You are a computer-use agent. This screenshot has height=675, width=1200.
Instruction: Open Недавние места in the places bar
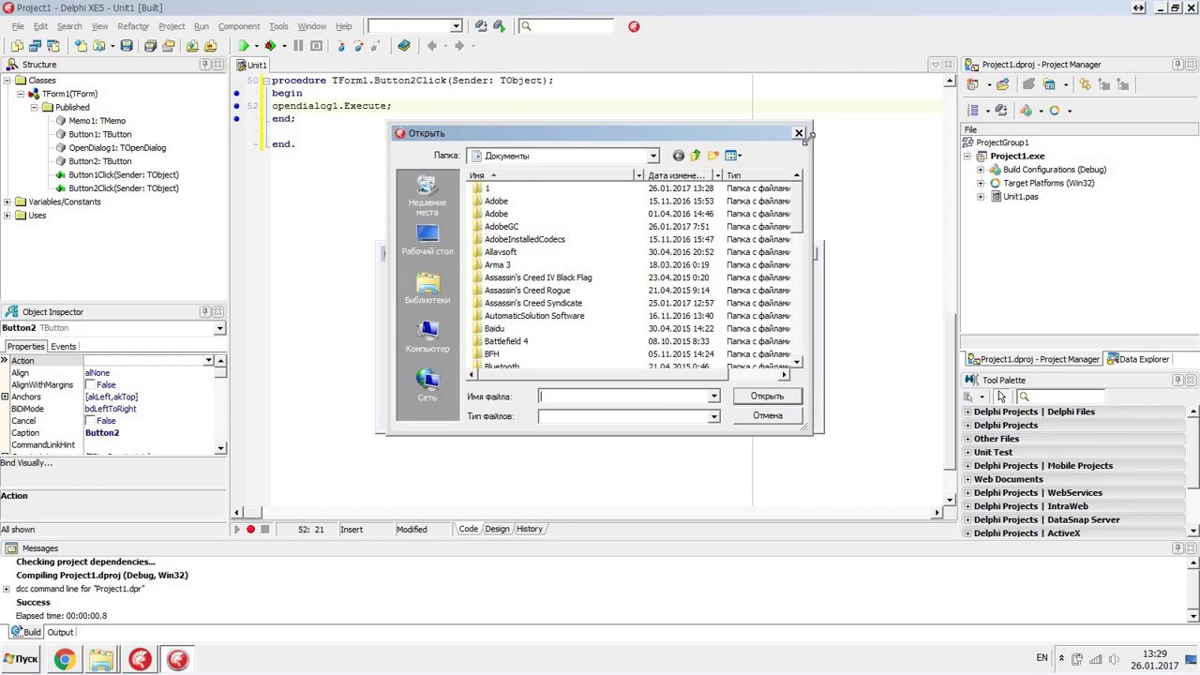(x=427, y=197)
